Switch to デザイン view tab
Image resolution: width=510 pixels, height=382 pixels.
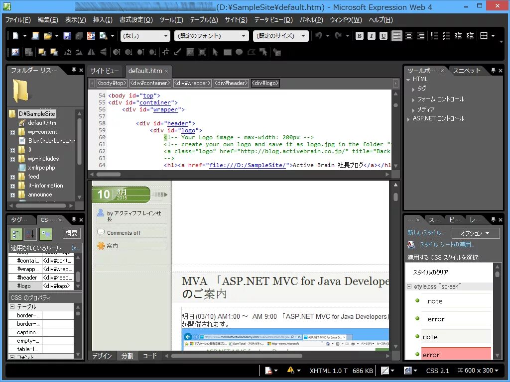(x=102, y=356)
